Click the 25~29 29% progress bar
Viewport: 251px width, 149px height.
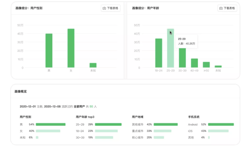[108, 125]
